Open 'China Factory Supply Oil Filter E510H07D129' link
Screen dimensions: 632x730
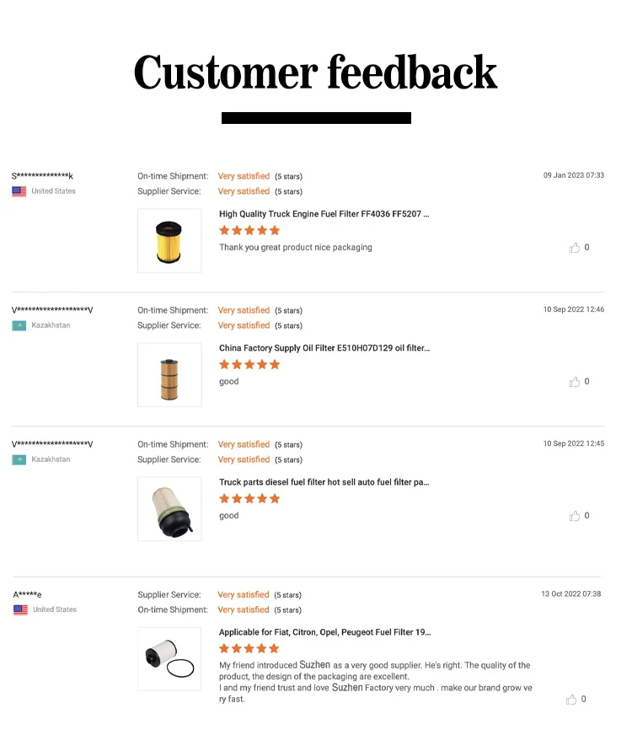pos(324,348)
